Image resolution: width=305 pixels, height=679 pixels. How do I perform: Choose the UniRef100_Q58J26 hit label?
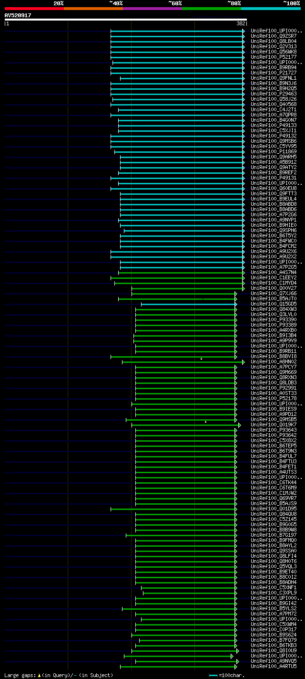click(274, 99)
